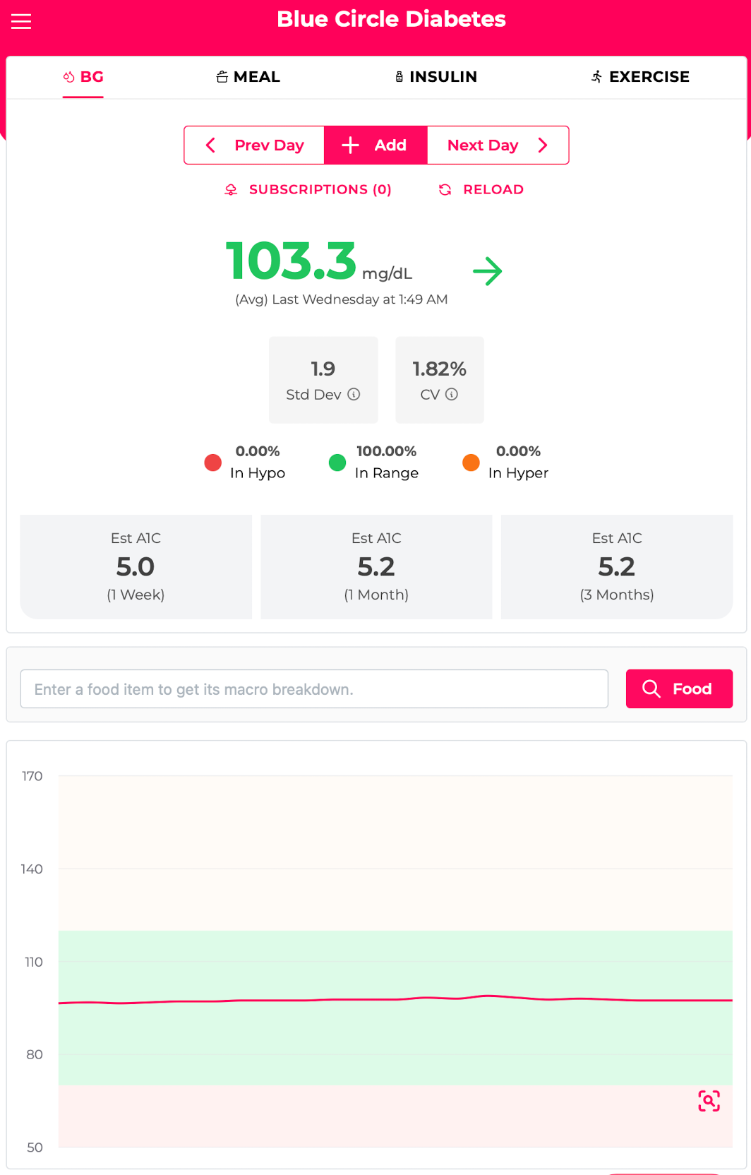Click the orange In Hyper indicator dot
The image size is (751, 1175).
click(x=471, y=463)
